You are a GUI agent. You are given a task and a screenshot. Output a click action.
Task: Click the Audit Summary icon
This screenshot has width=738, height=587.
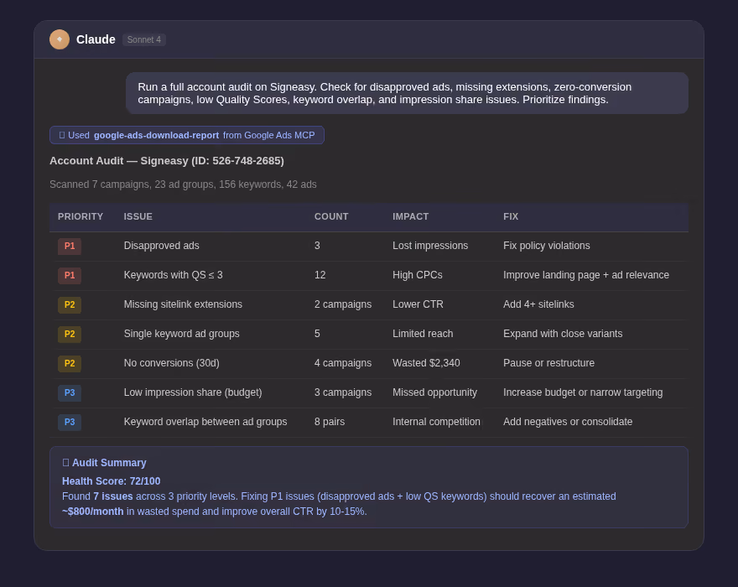65,463
